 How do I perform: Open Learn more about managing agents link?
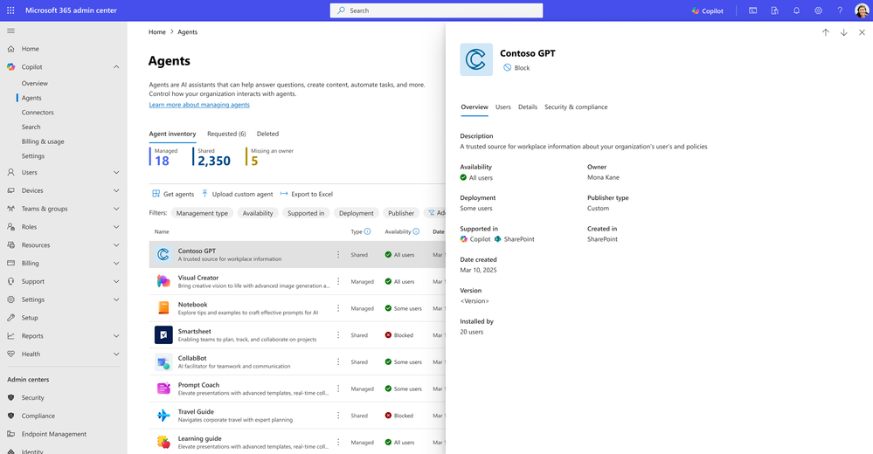[x=199, y=105]
